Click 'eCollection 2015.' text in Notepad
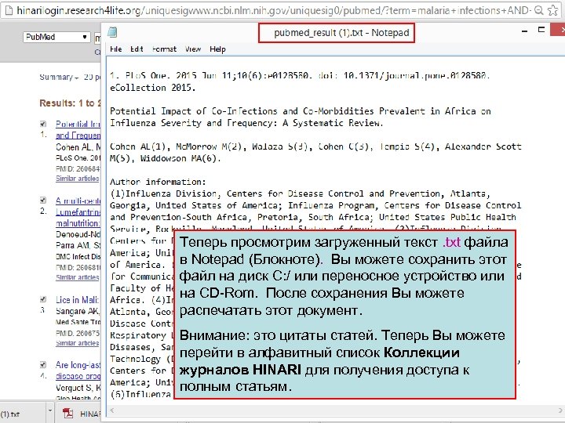 (153, 88)
